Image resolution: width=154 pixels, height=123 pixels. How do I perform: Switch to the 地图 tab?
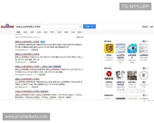pos(66,32)
